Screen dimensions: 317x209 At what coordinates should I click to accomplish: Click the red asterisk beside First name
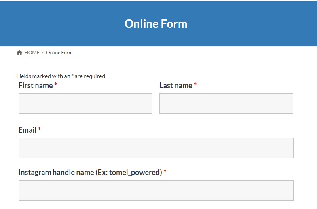coord(56,85)
